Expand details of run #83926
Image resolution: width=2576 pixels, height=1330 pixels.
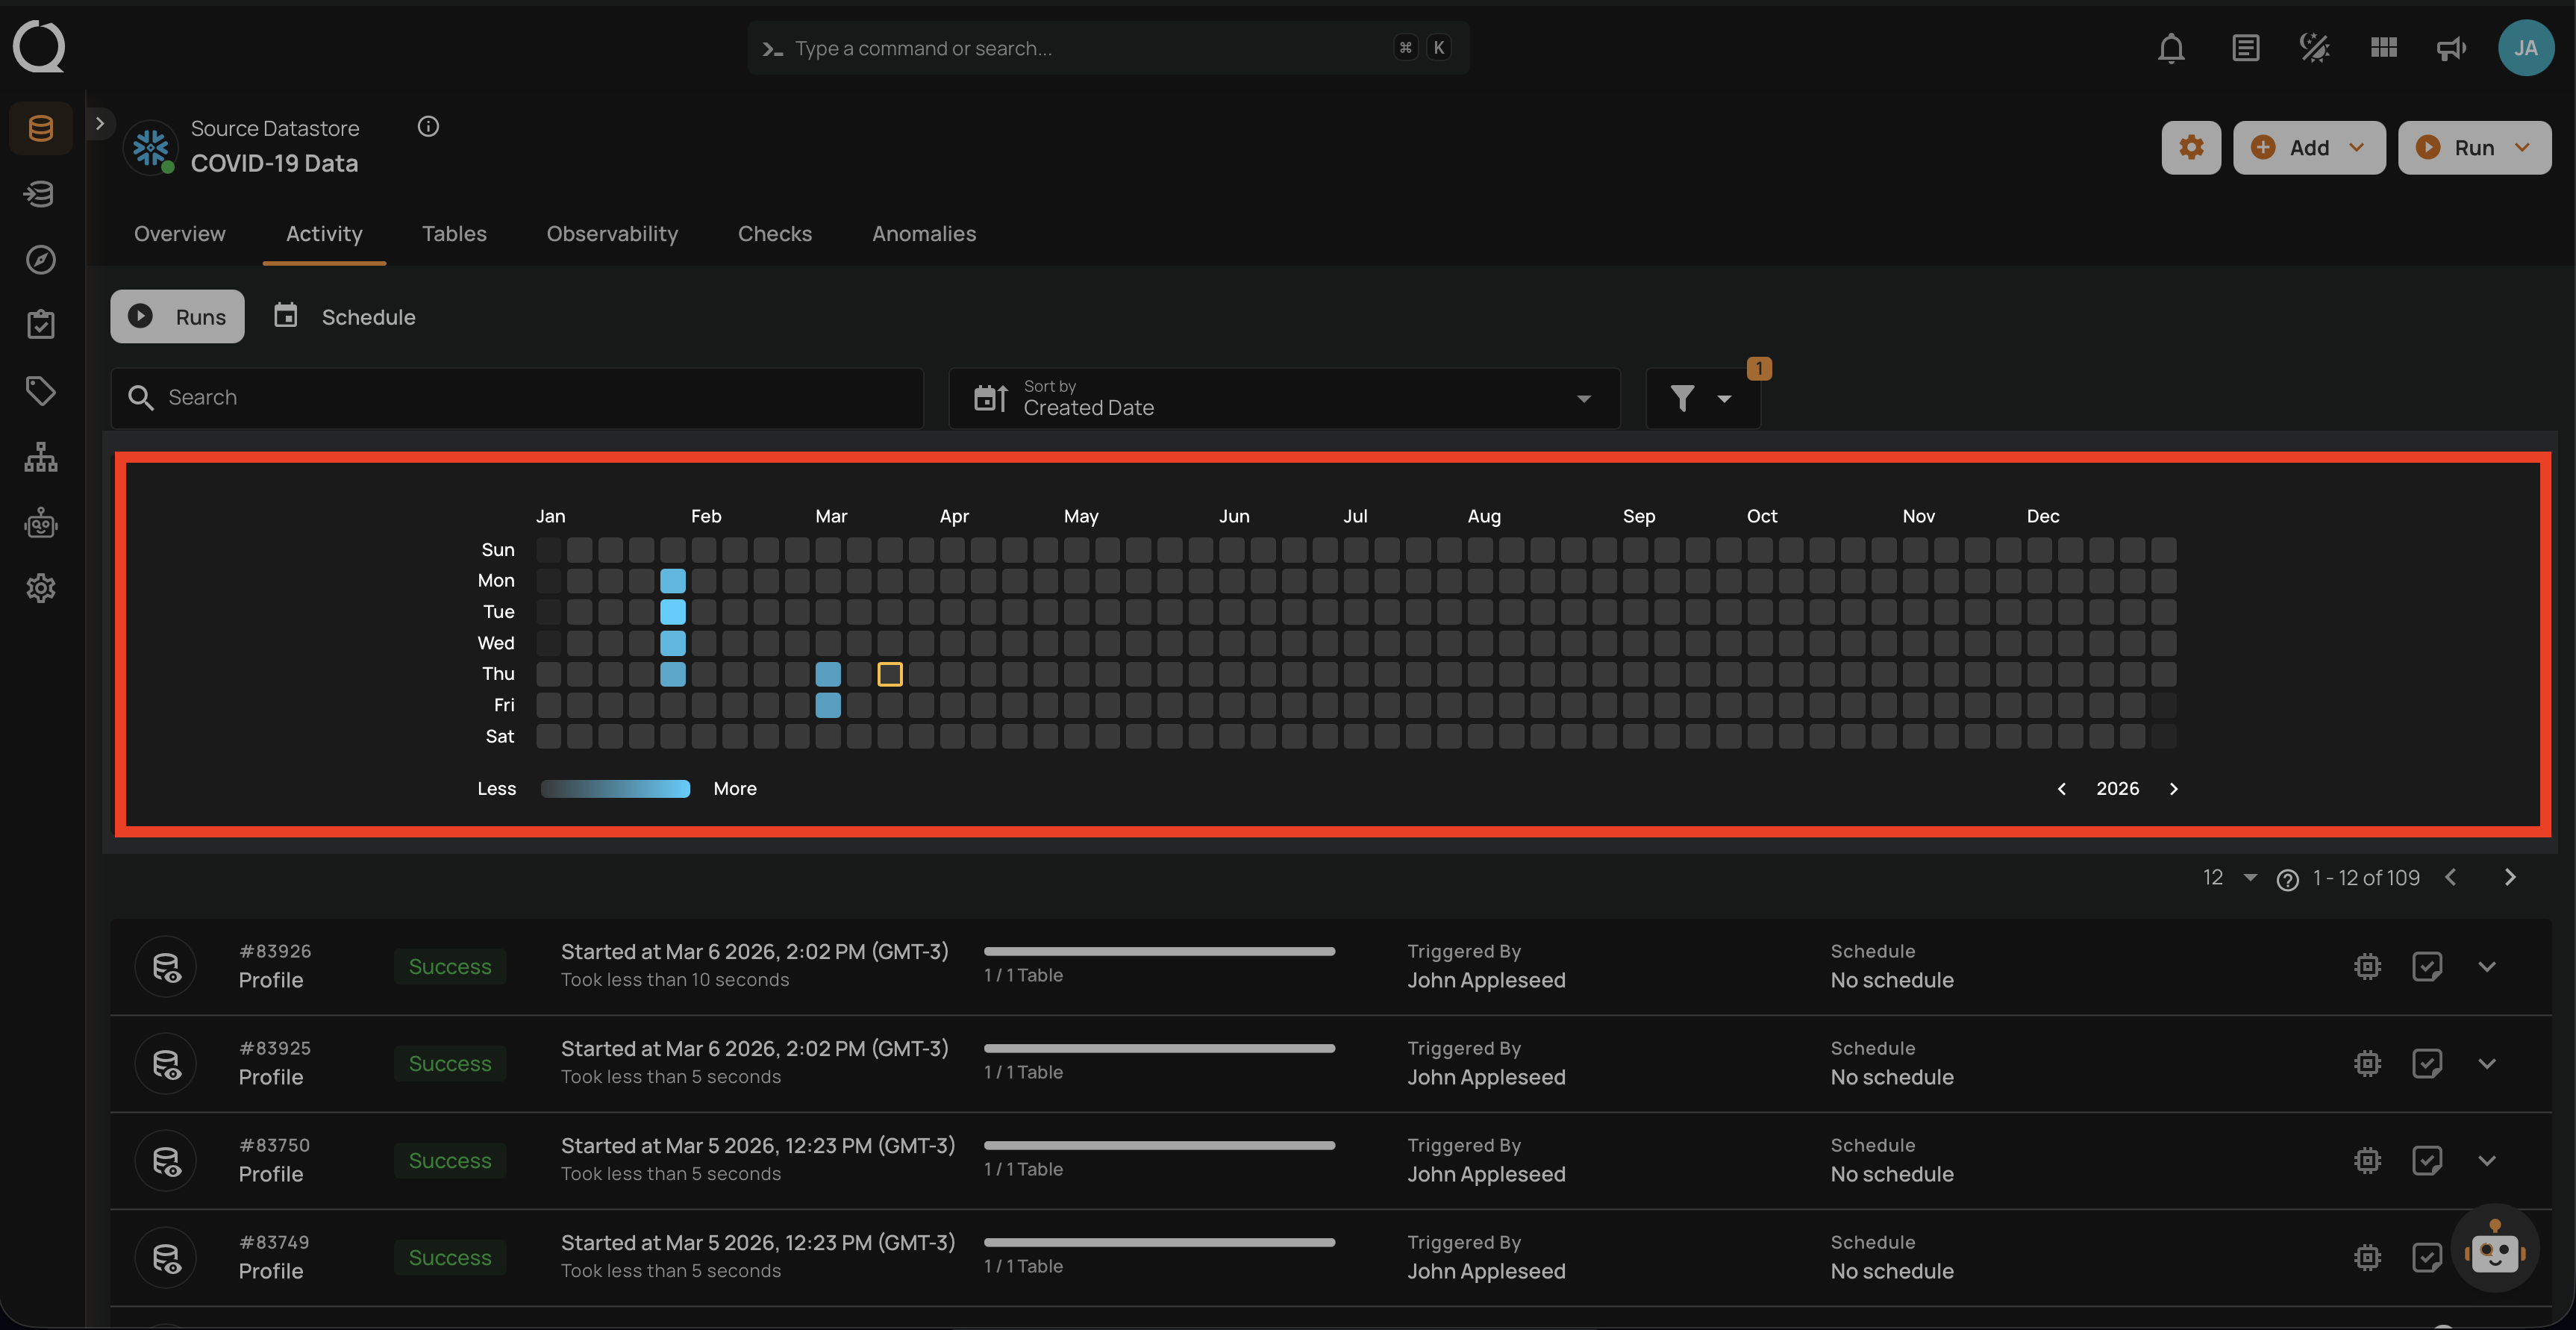coord(2488,966)
